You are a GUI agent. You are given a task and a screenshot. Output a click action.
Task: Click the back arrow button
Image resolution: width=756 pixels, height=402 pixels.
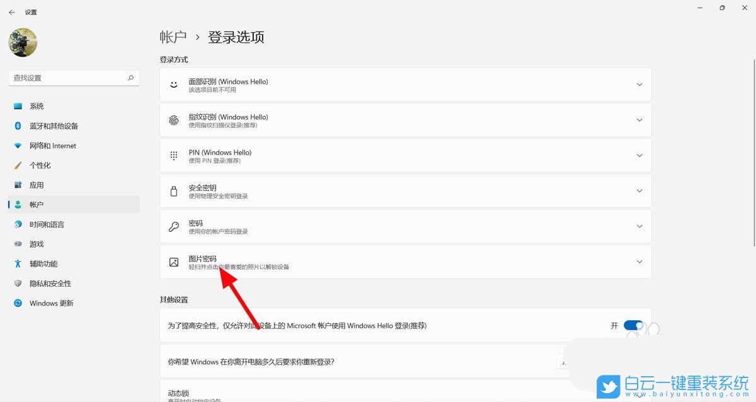13,11
